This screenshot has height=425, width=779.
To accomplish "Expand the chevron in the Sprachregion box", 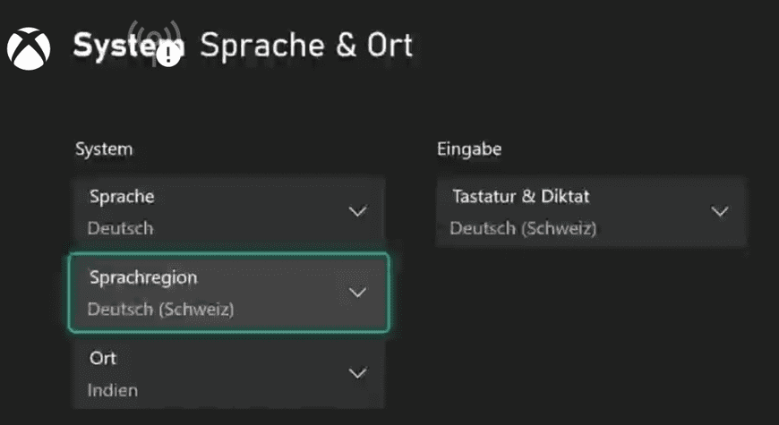I will pyautogui.click(x=357, y=293).
